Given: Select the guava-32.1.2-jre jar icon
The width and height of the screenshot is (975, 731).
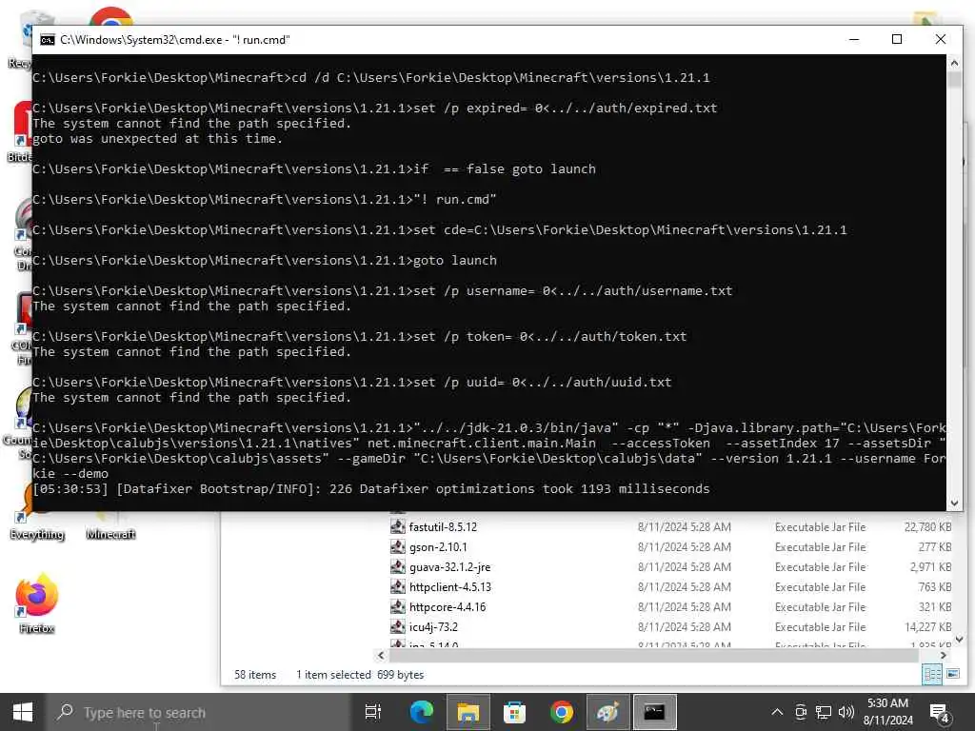Looking at the screenshot, I should pyautogui.click(x=397, y=567).
